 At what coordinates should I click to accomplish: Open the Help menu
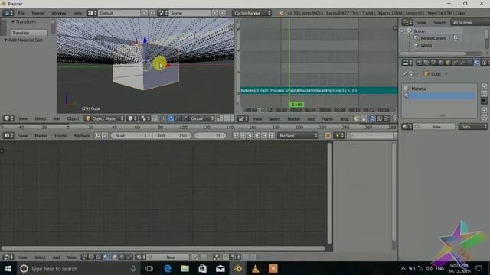coord(77,13)
